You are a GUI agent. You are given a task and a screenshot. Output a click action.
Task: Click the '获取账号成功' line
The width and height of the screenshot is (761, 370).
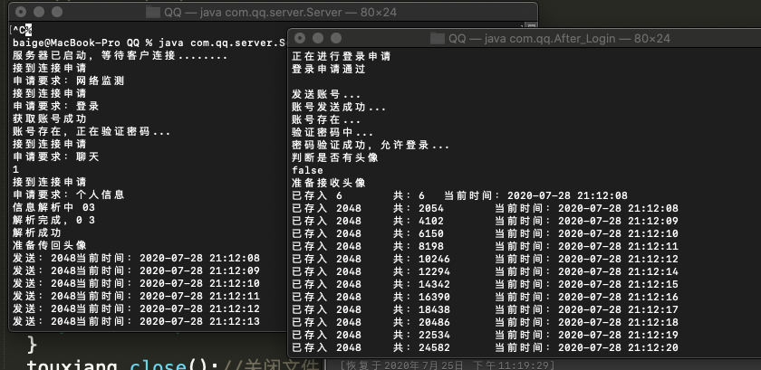50,119
